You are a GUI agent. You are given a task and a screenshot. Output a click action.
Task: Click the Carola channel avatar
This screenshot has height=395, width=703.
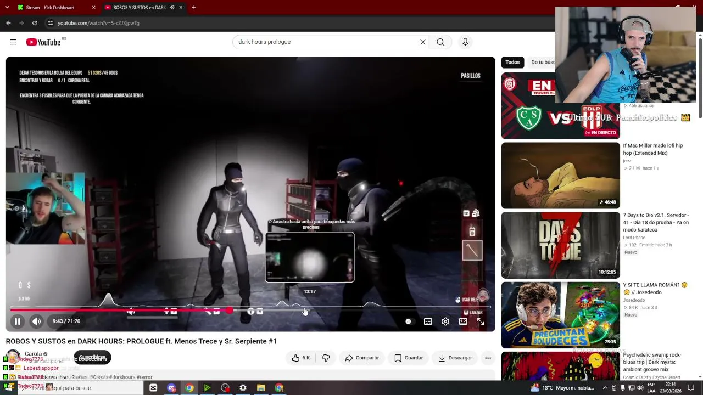[13, 357]
